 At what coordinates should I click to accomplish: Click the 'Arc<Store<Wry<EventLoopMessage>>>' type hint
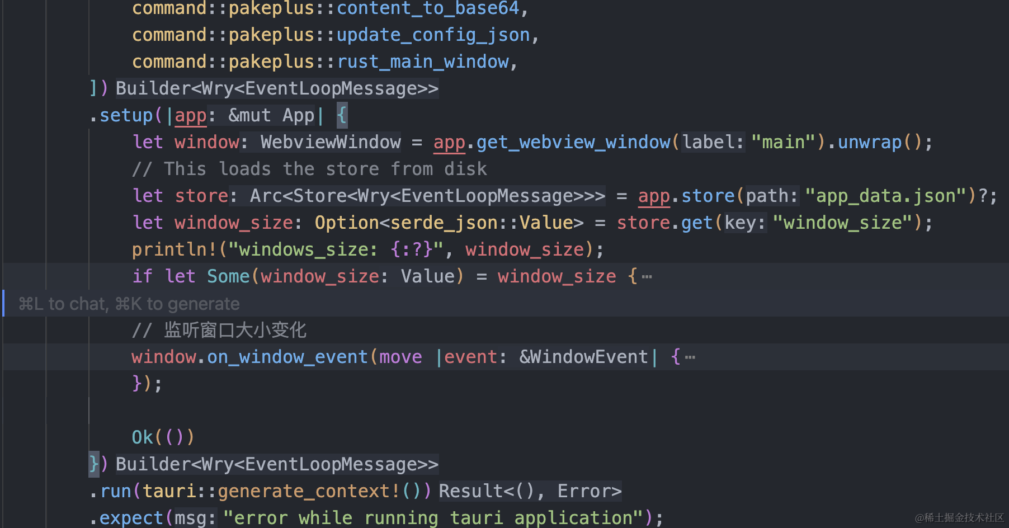click(427, 196)
